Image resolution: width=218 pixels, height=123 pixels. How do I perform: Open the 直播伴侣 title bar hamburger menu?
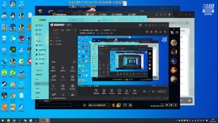coord(156,25)
